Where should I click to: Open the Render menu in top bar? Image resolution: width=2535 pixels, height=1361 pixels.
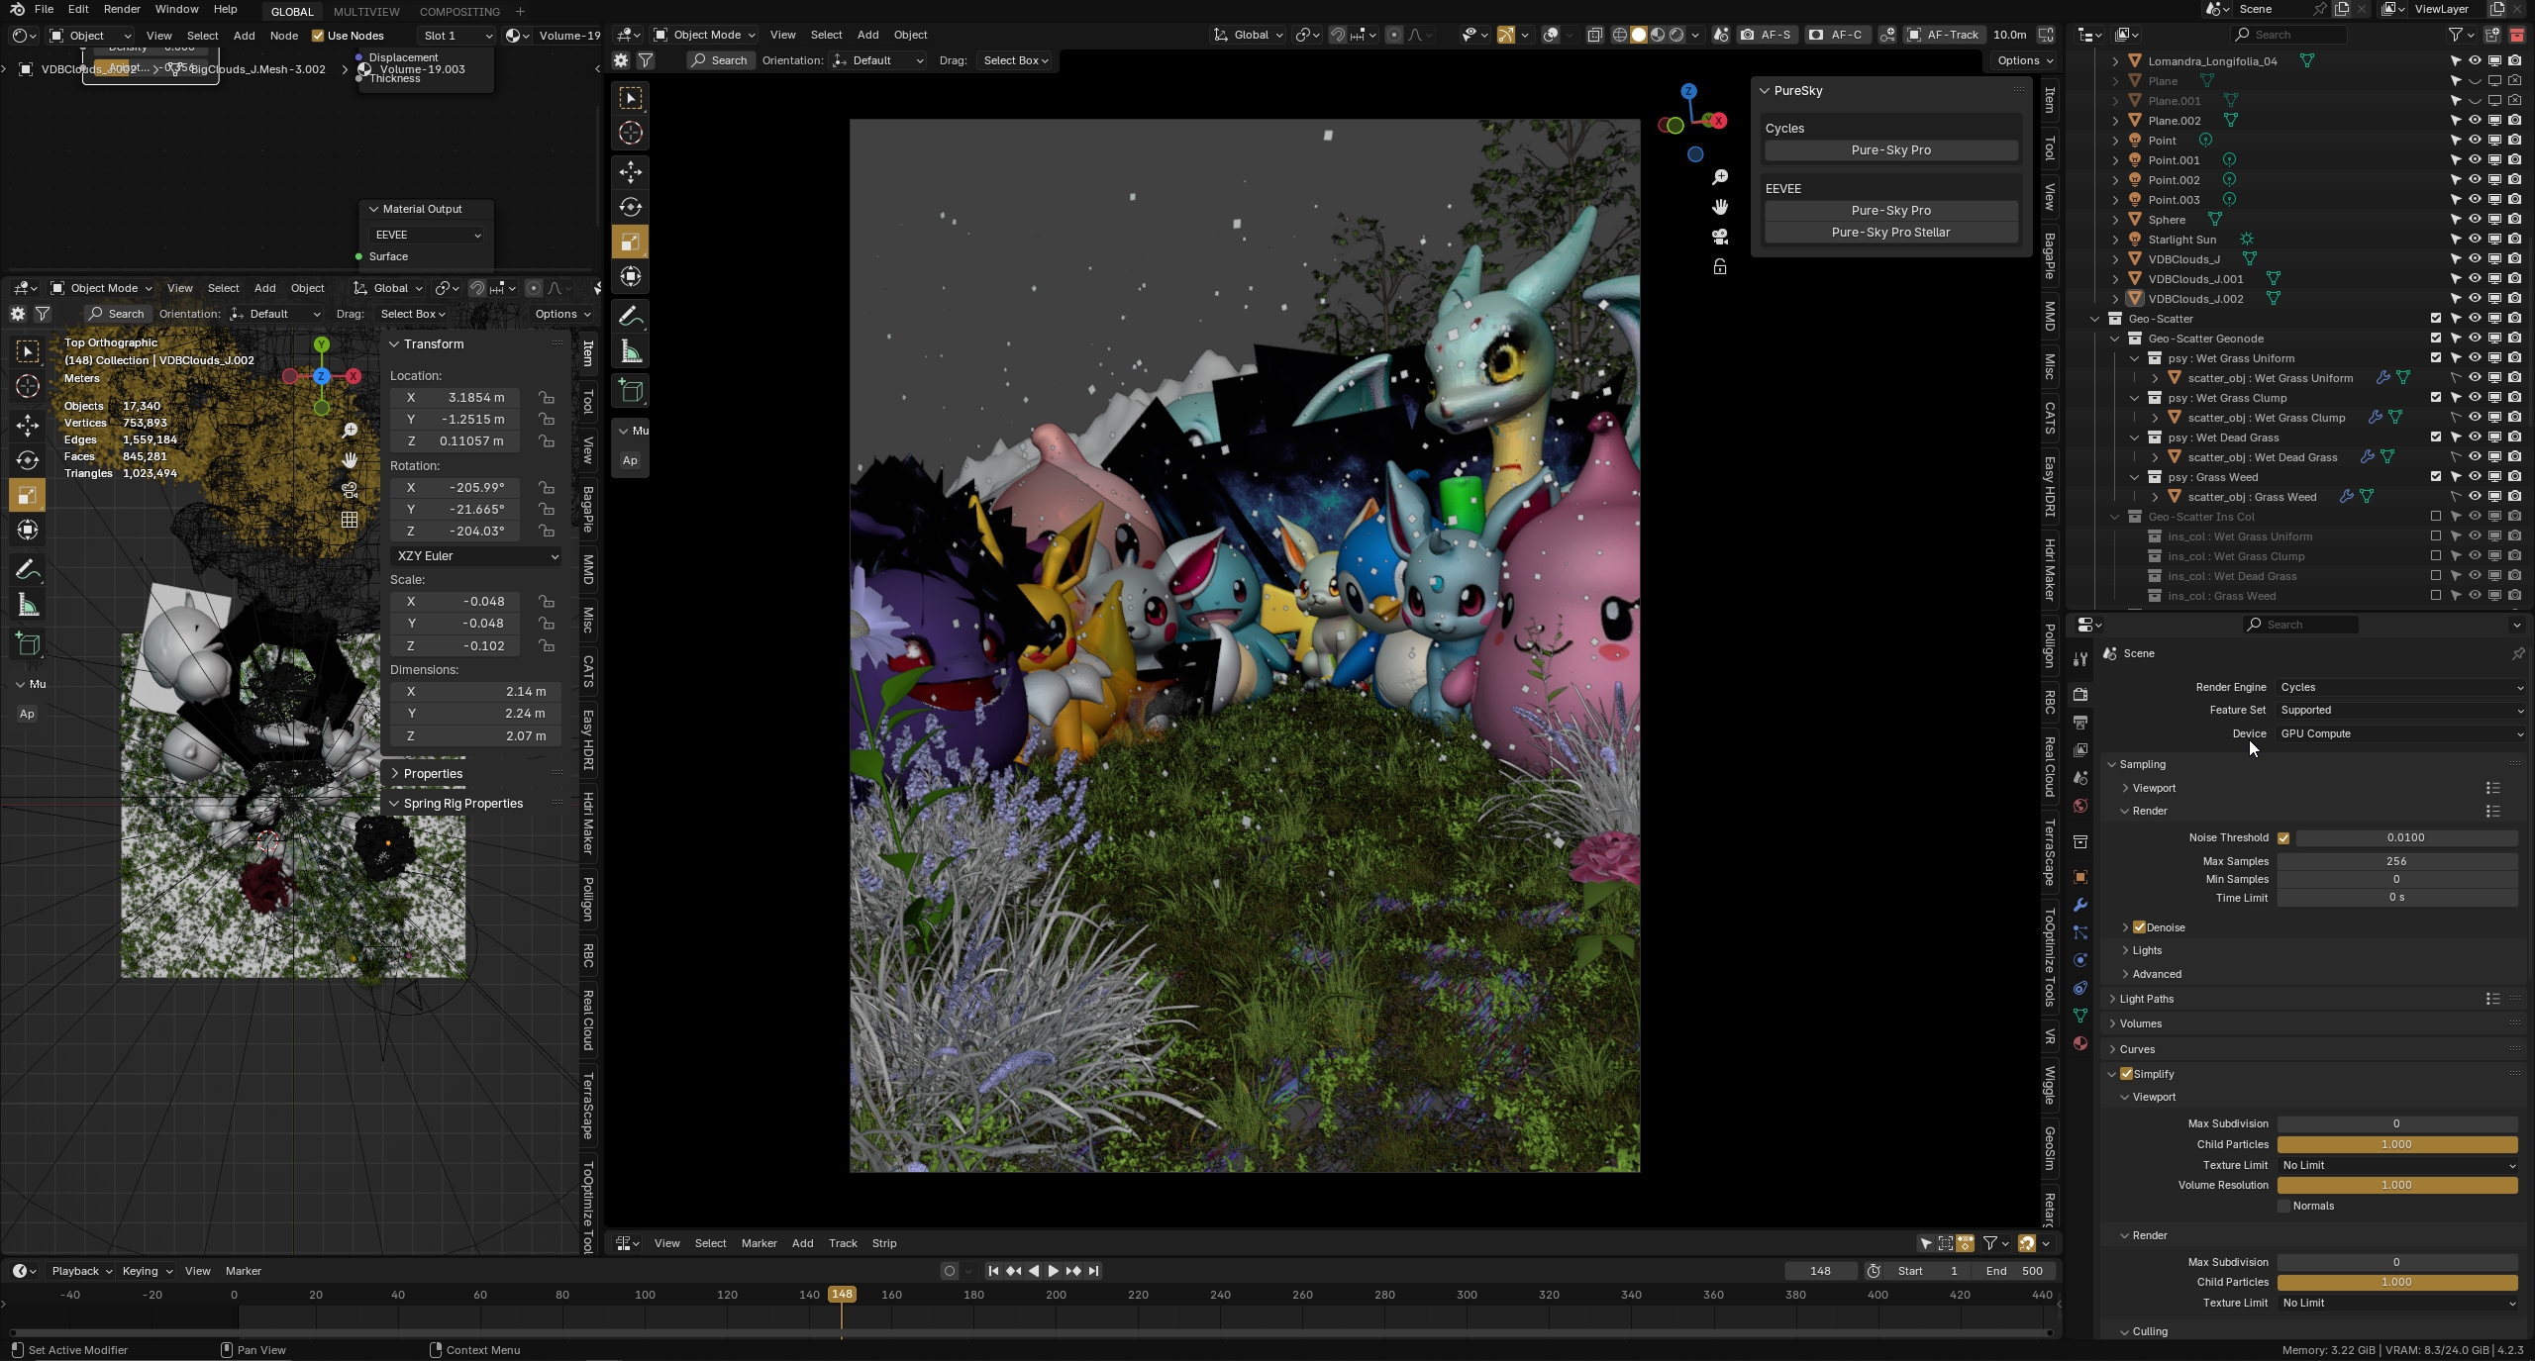tap(122, 9)
